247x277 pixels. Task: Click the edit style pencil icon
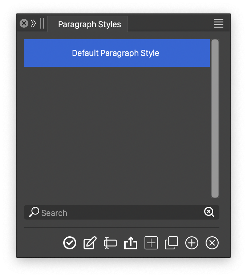(x=90, y=243)
